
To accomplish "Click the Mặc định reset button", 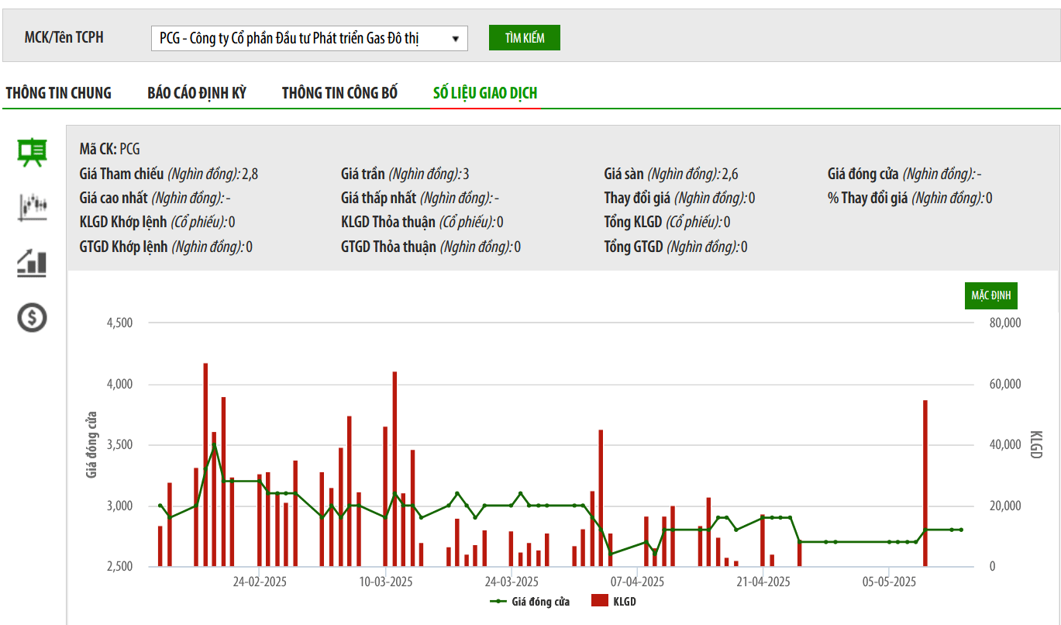I will (990, 295).
